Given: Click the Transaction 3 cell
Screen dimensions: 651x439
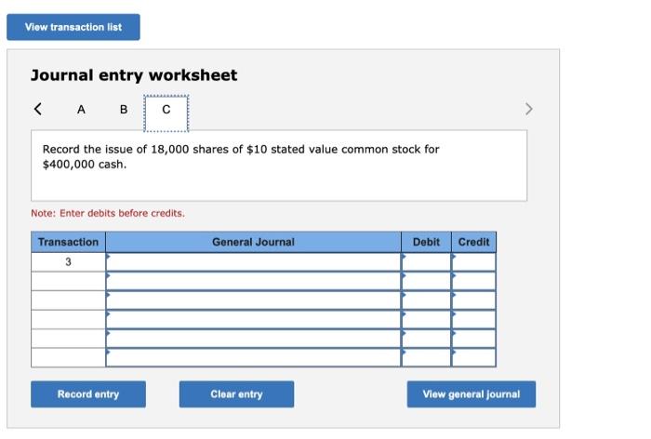Looking at the screenshot, I should click(x=68, y=262).
